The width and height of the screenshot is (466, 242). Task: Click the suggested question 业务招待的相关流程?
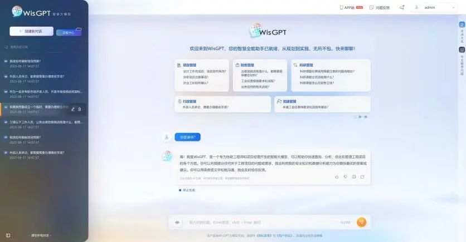[x=255, y=87]
